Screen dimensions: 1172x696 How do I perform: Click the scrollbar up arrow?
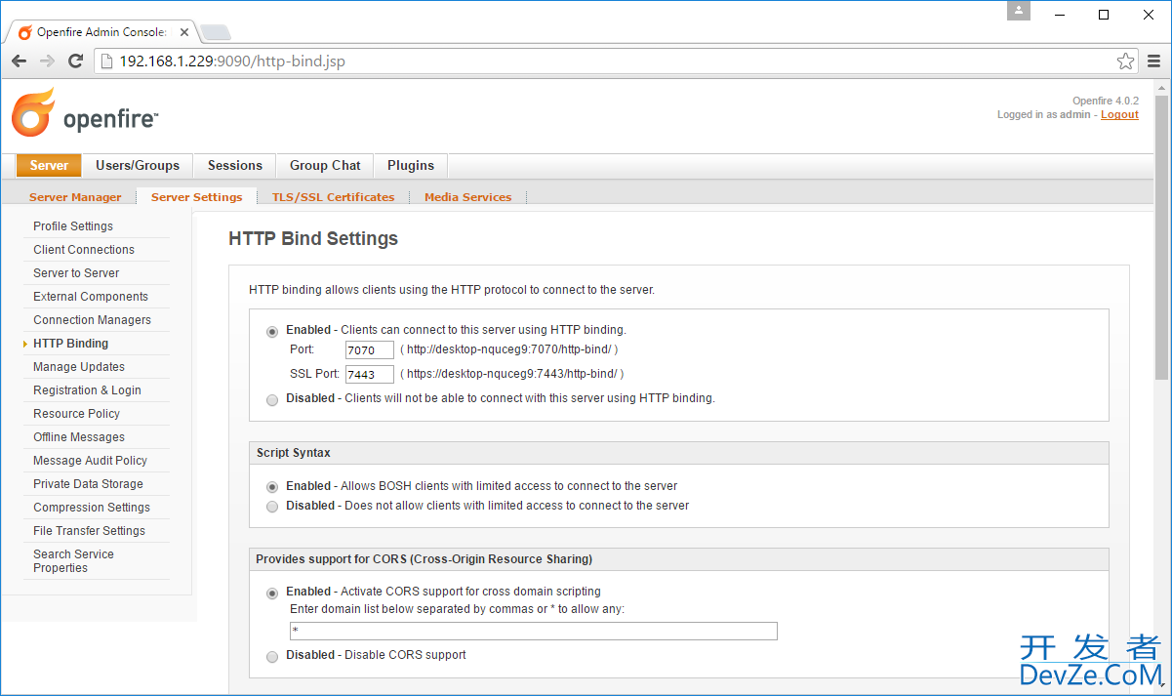[x=1161, y=87]
